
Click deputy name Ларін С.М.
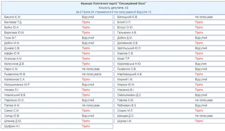11,69
